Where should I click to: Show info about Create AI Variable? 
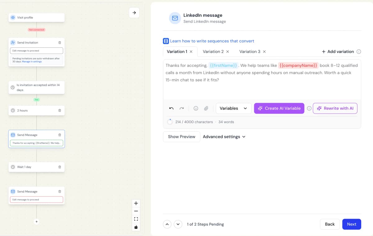point(309,108)
